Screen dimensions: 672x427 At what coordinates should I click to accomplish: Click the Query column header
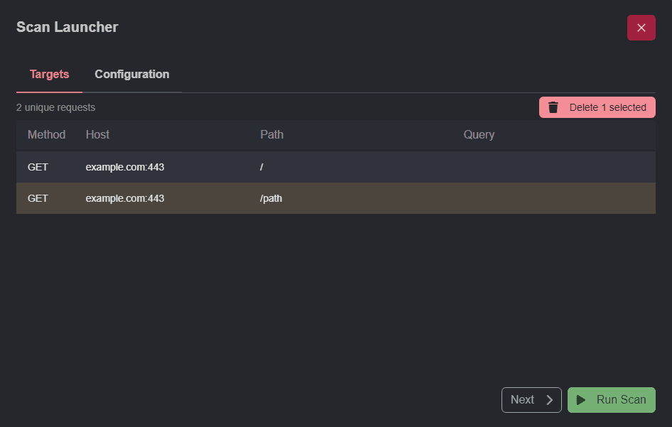(479, 135)
